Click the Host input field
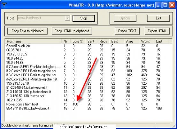This screenshot has height=129, width=177. coord(43,18)
